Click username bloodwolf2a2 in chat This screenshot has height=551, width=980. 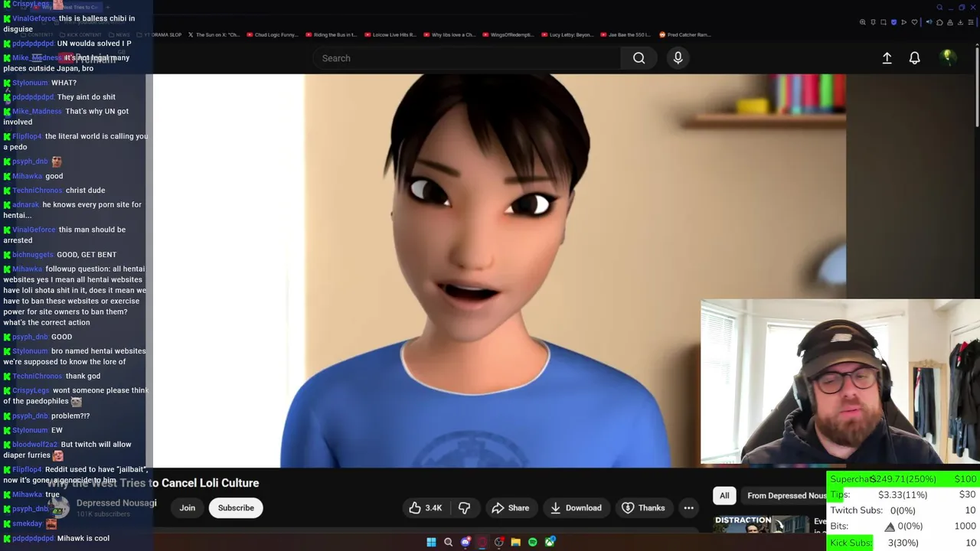(34, 445)
